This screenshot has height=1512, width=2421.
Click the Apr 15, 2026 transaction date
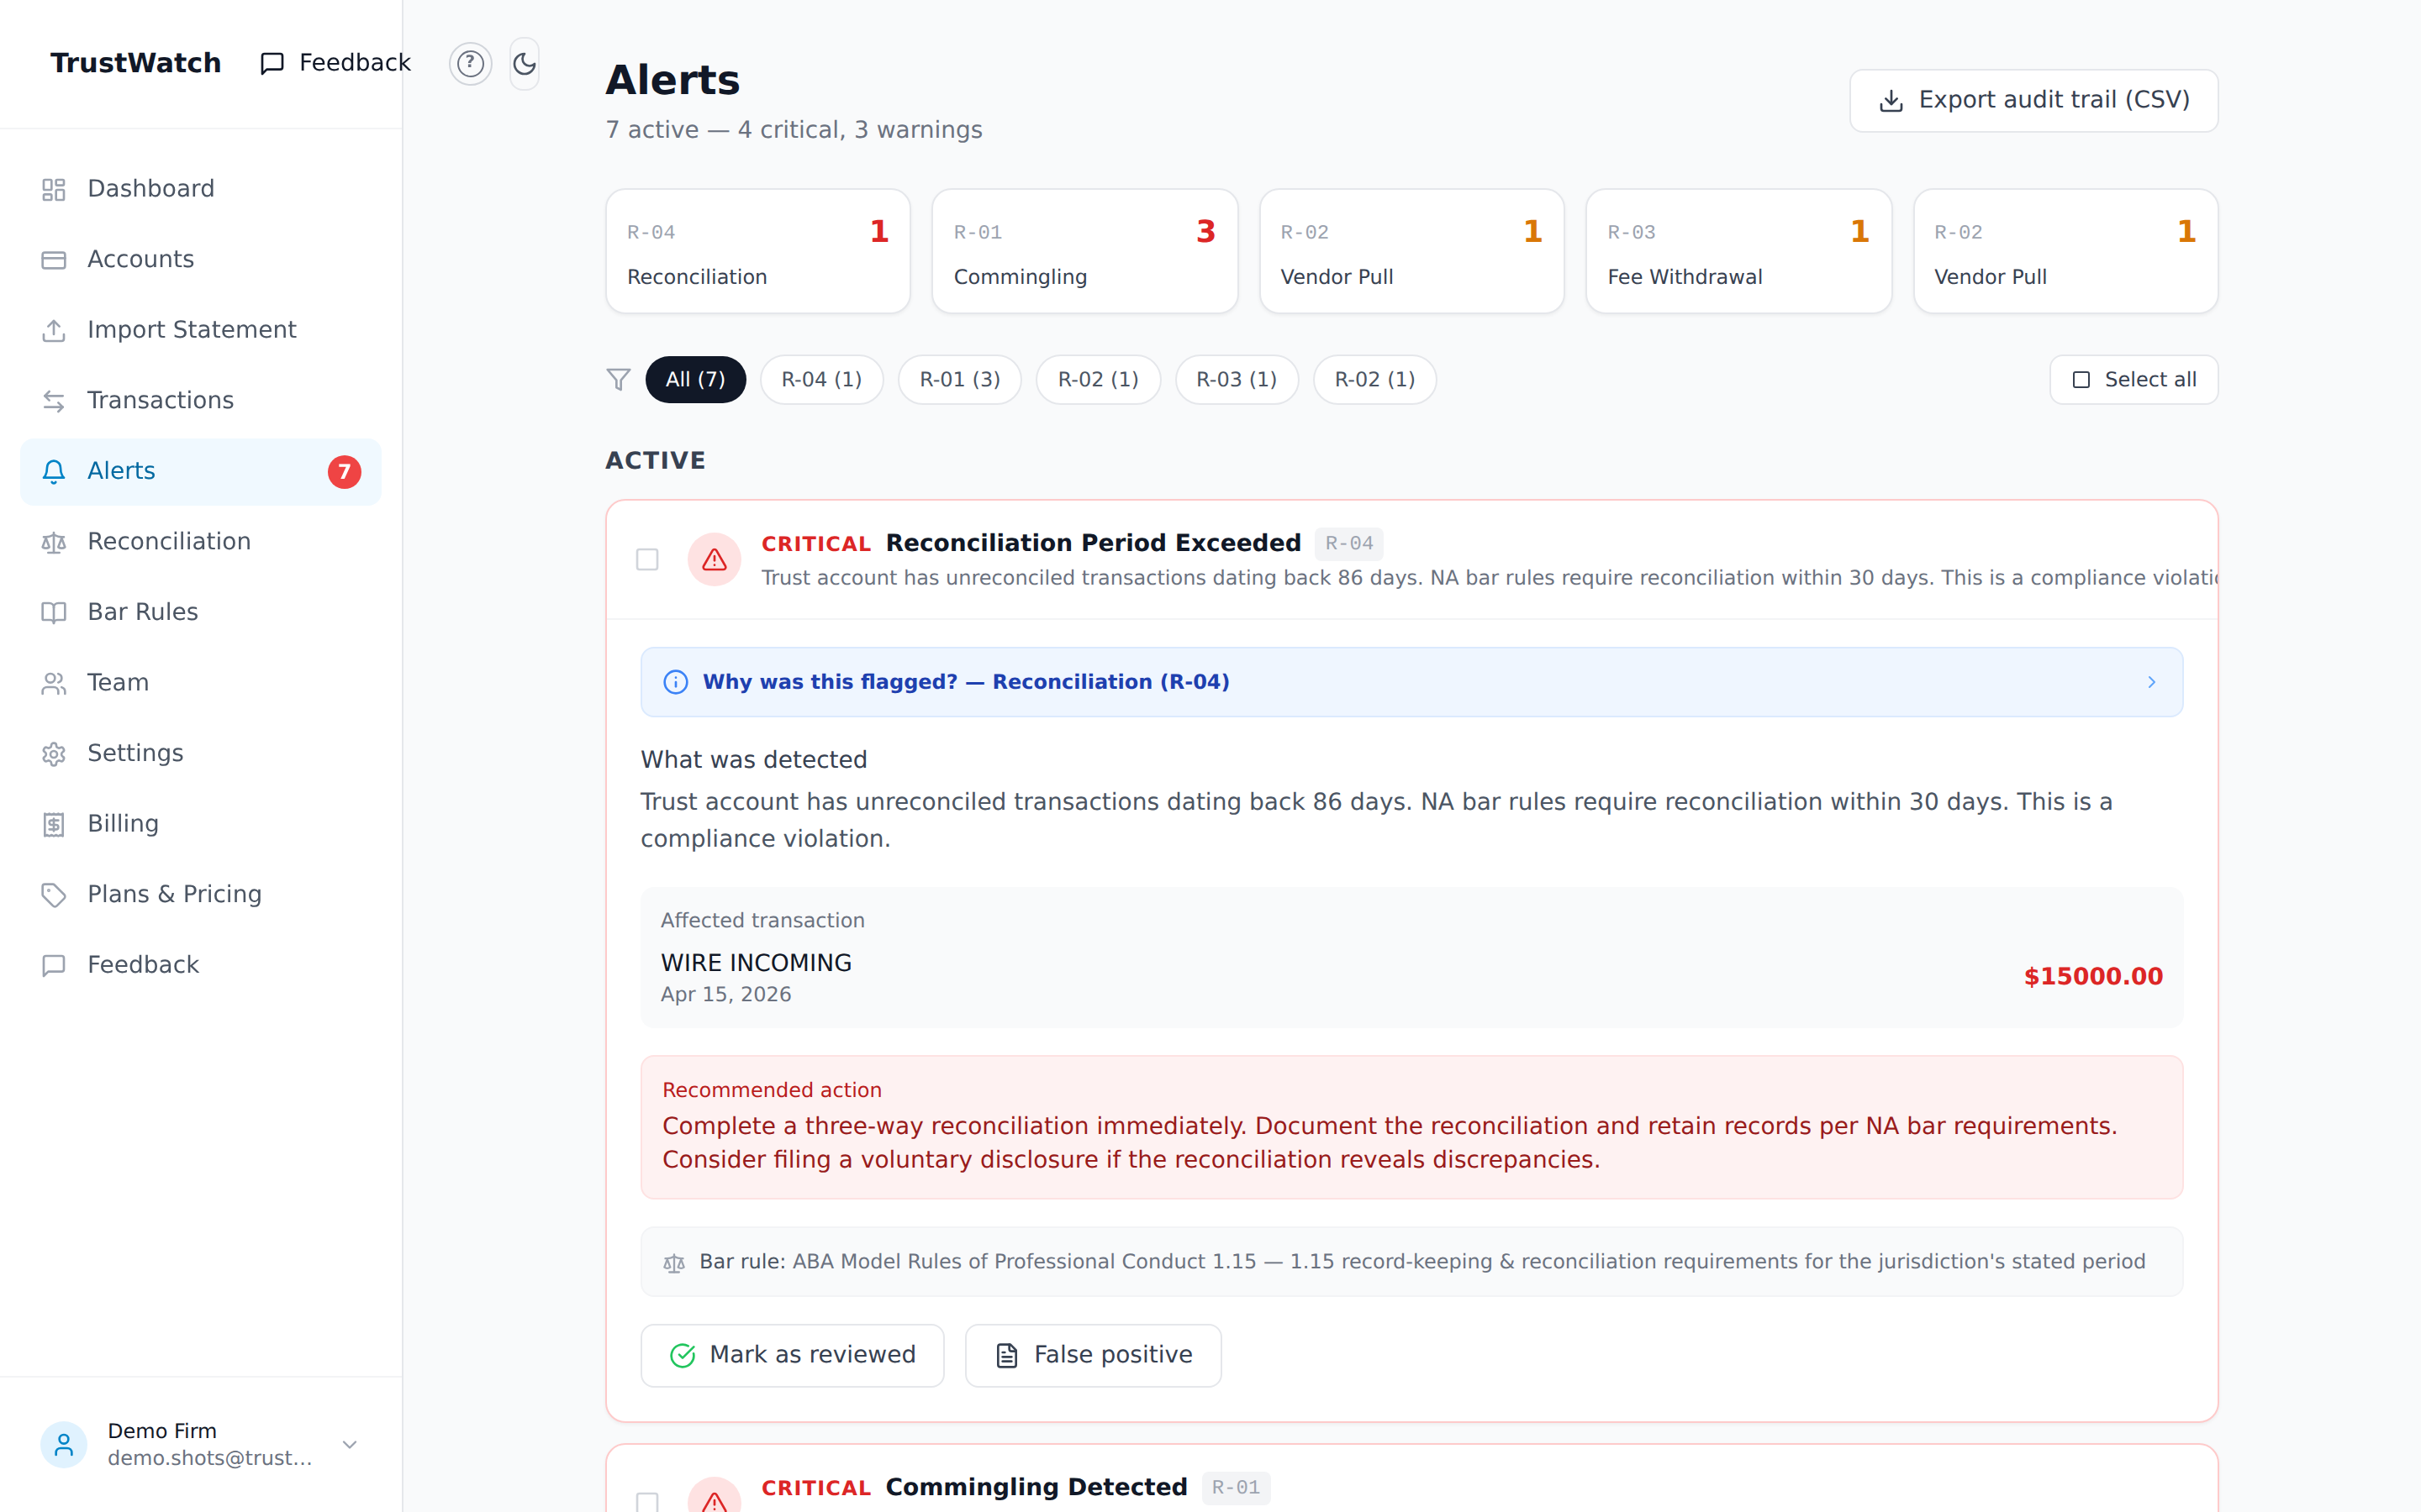pyautogui.click(x=725, y=995)
